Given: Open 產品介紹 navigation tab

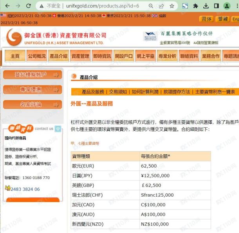Looking at the screenshot, I should pos(58,56).
